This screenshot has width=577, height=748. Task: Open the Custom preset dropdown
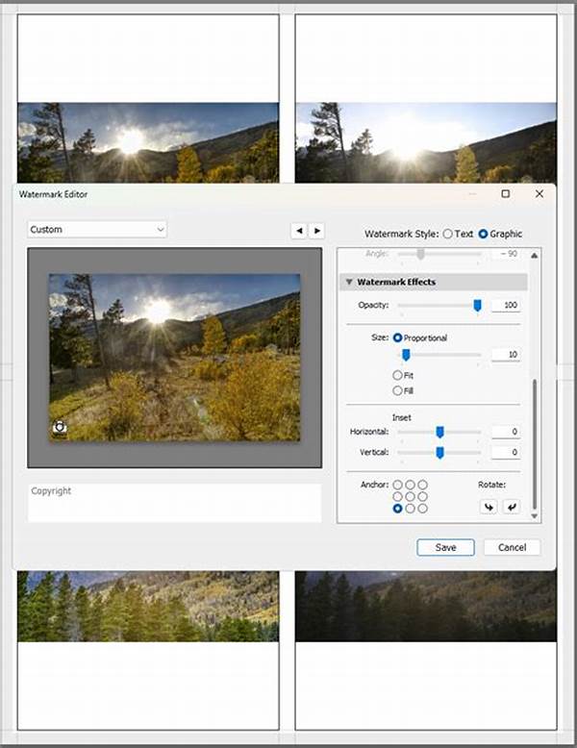click(96, 230)
